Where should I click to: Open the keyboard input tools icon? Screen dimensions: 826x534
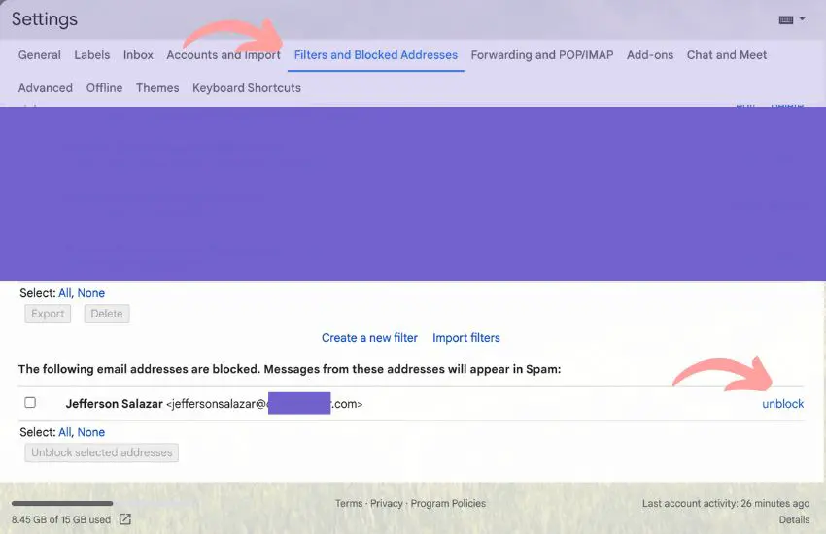[786, 20]
